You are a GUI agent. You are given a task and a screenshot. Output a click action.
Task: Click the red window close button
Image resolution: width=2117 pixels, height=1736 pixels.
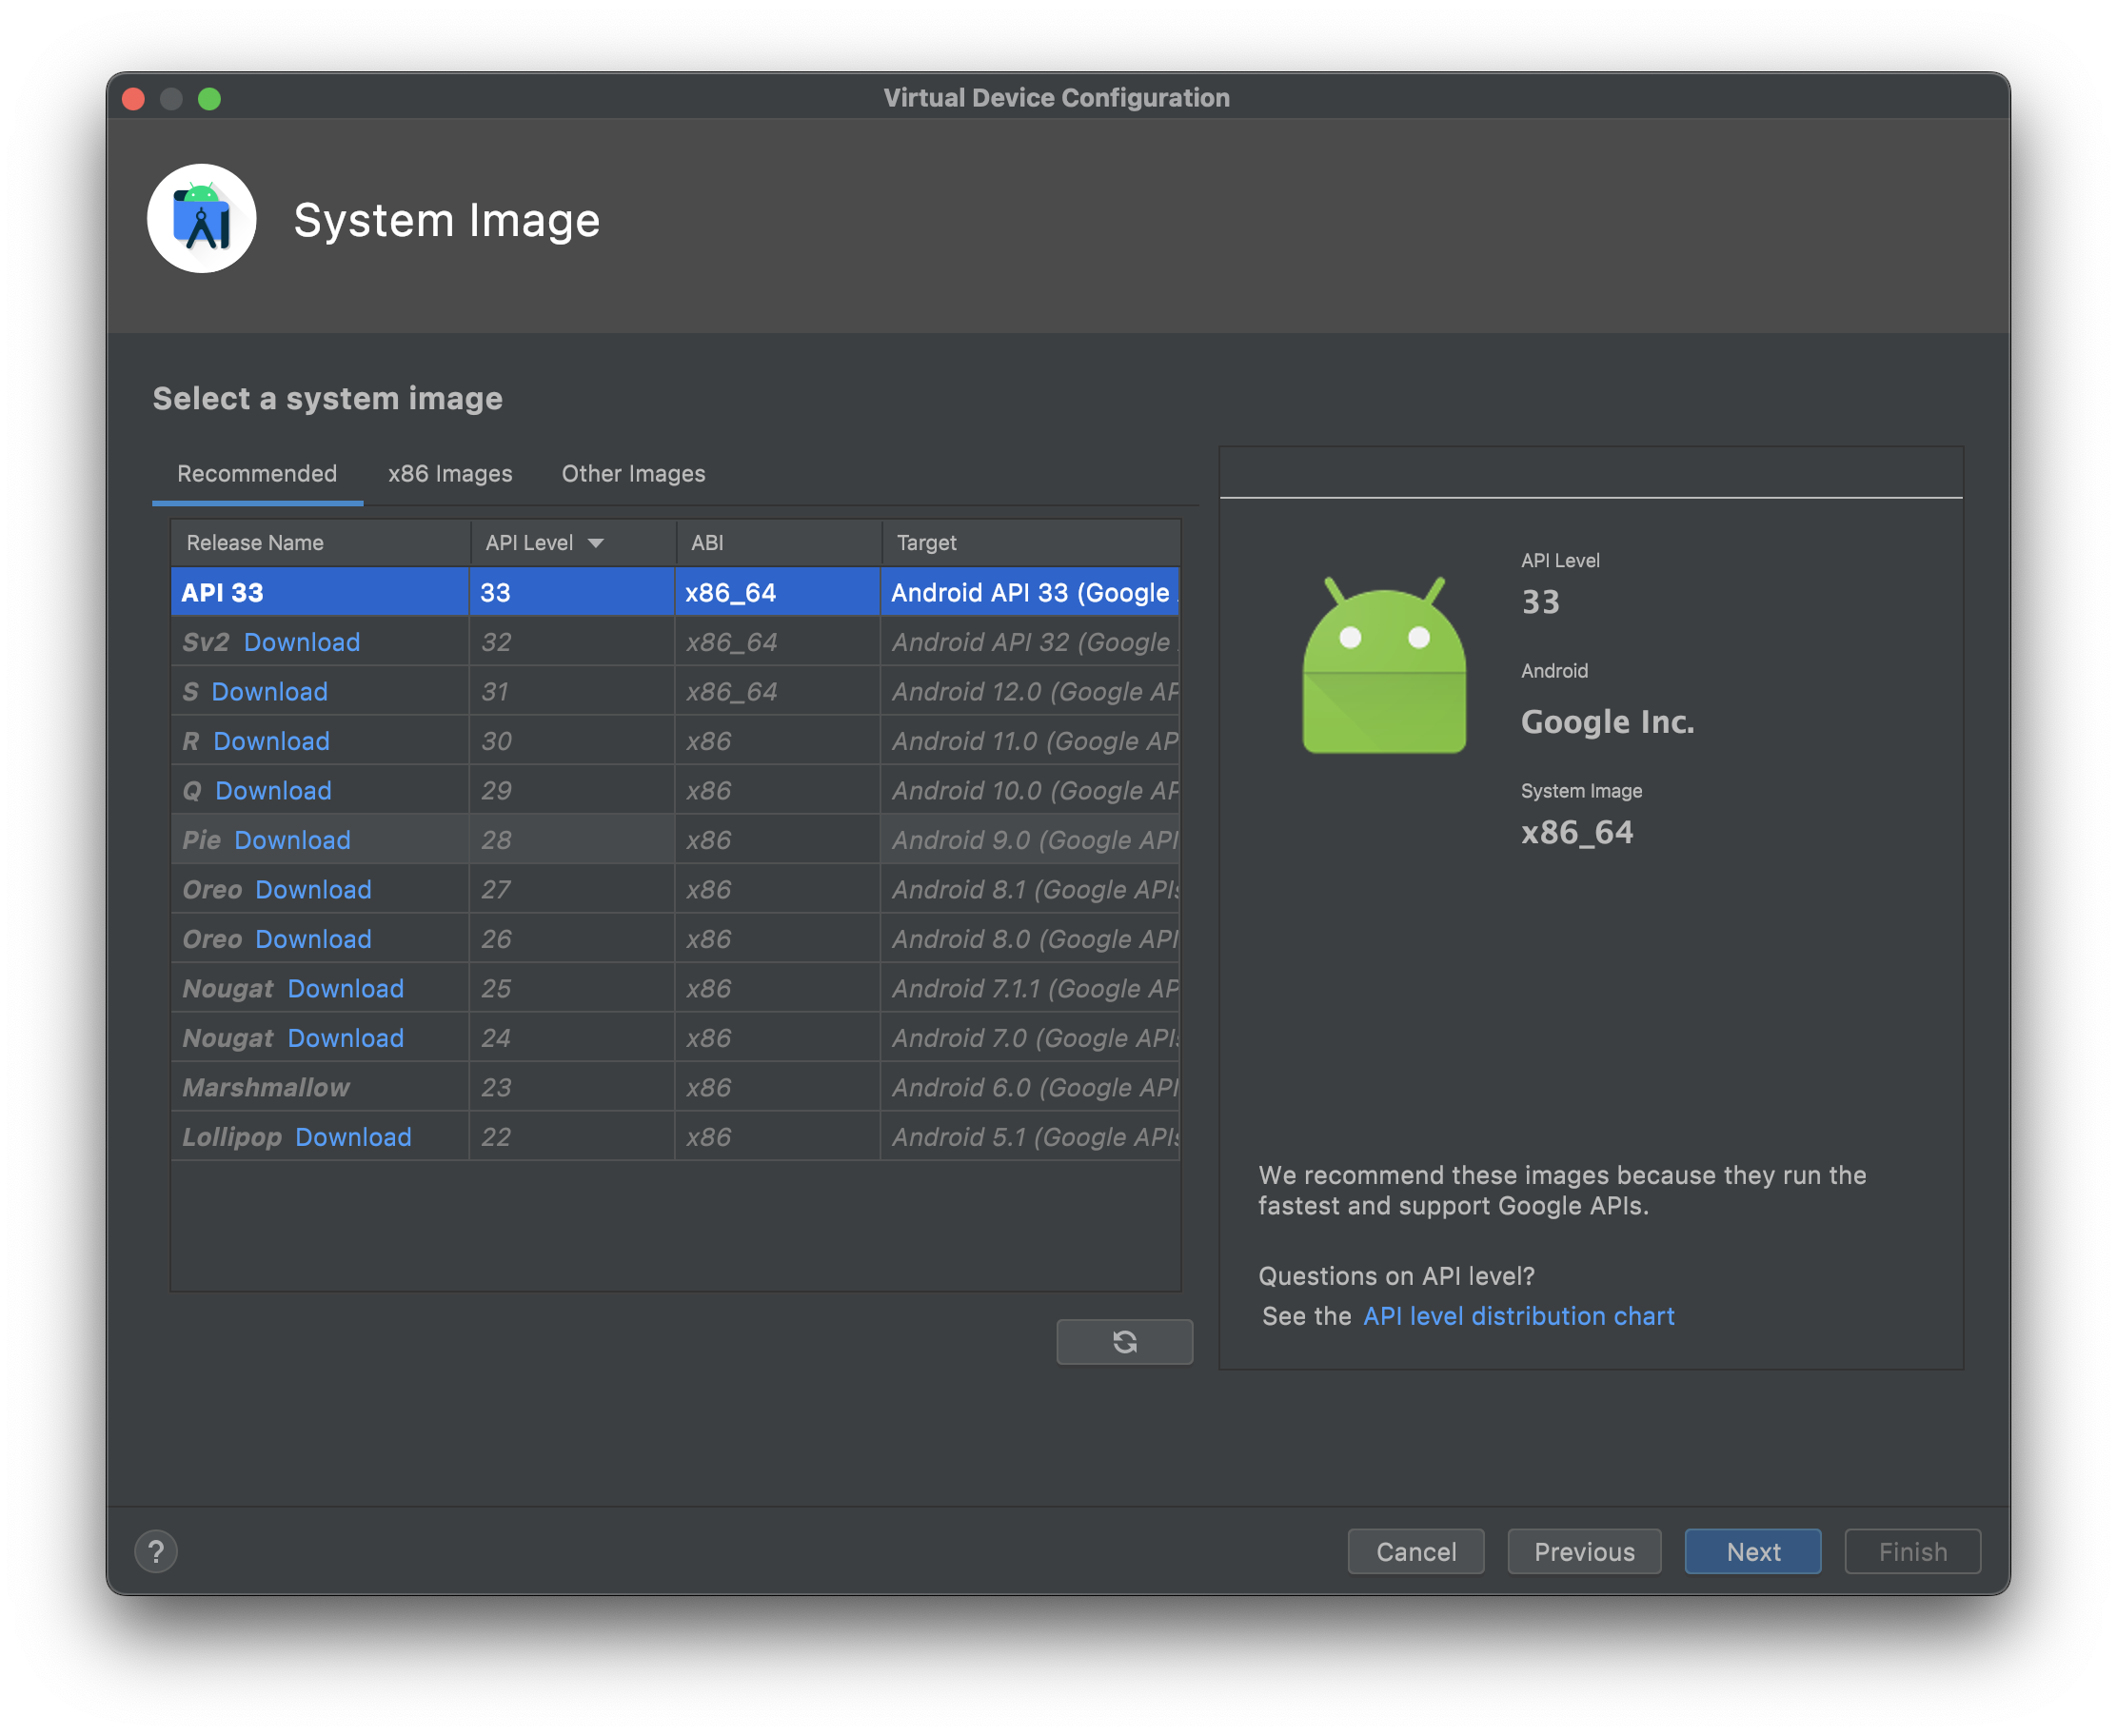[133, 99]
